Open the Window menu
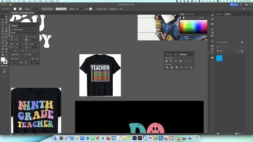The width and height of the screenshot is (253, 142). pos(52,1)
